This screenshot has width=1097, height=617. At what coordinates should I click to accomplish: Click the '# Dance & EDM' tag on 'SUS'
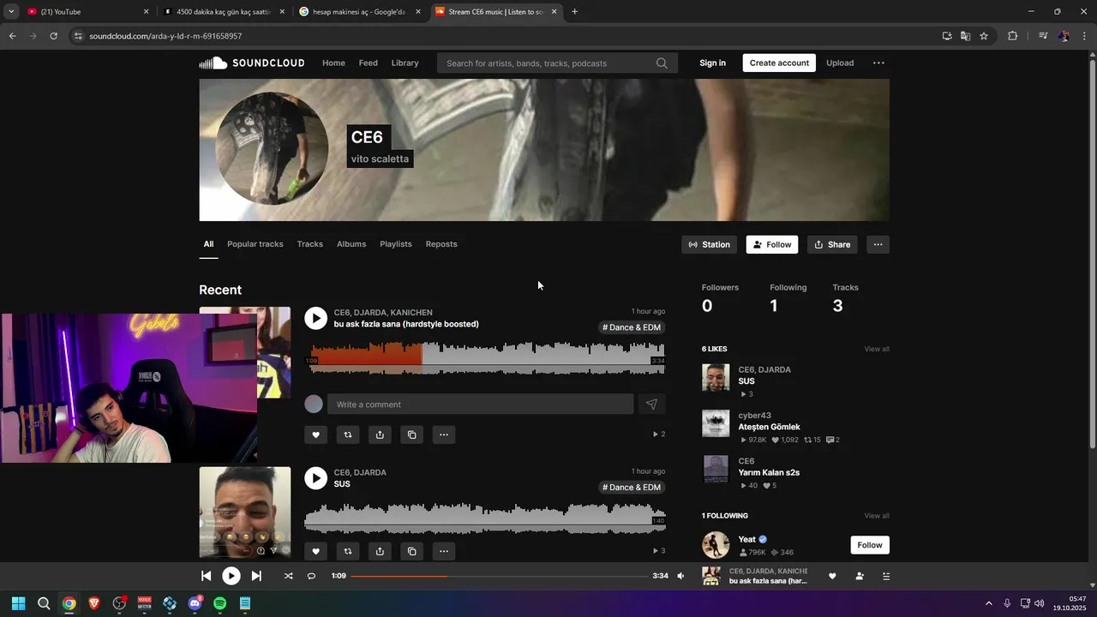point(632,488)
